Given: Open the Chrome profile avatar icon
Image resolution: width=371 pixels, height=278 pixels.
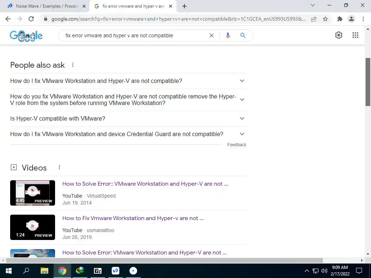Looking at the screenshot, I should (x=351, y=19).
